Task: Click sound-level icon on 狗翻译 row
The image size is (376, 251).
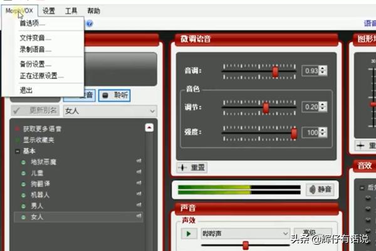Action: click(139, 183)
